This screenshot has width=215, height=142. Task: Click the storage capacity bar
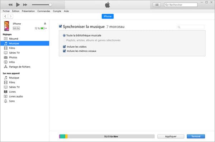[107, 136]
